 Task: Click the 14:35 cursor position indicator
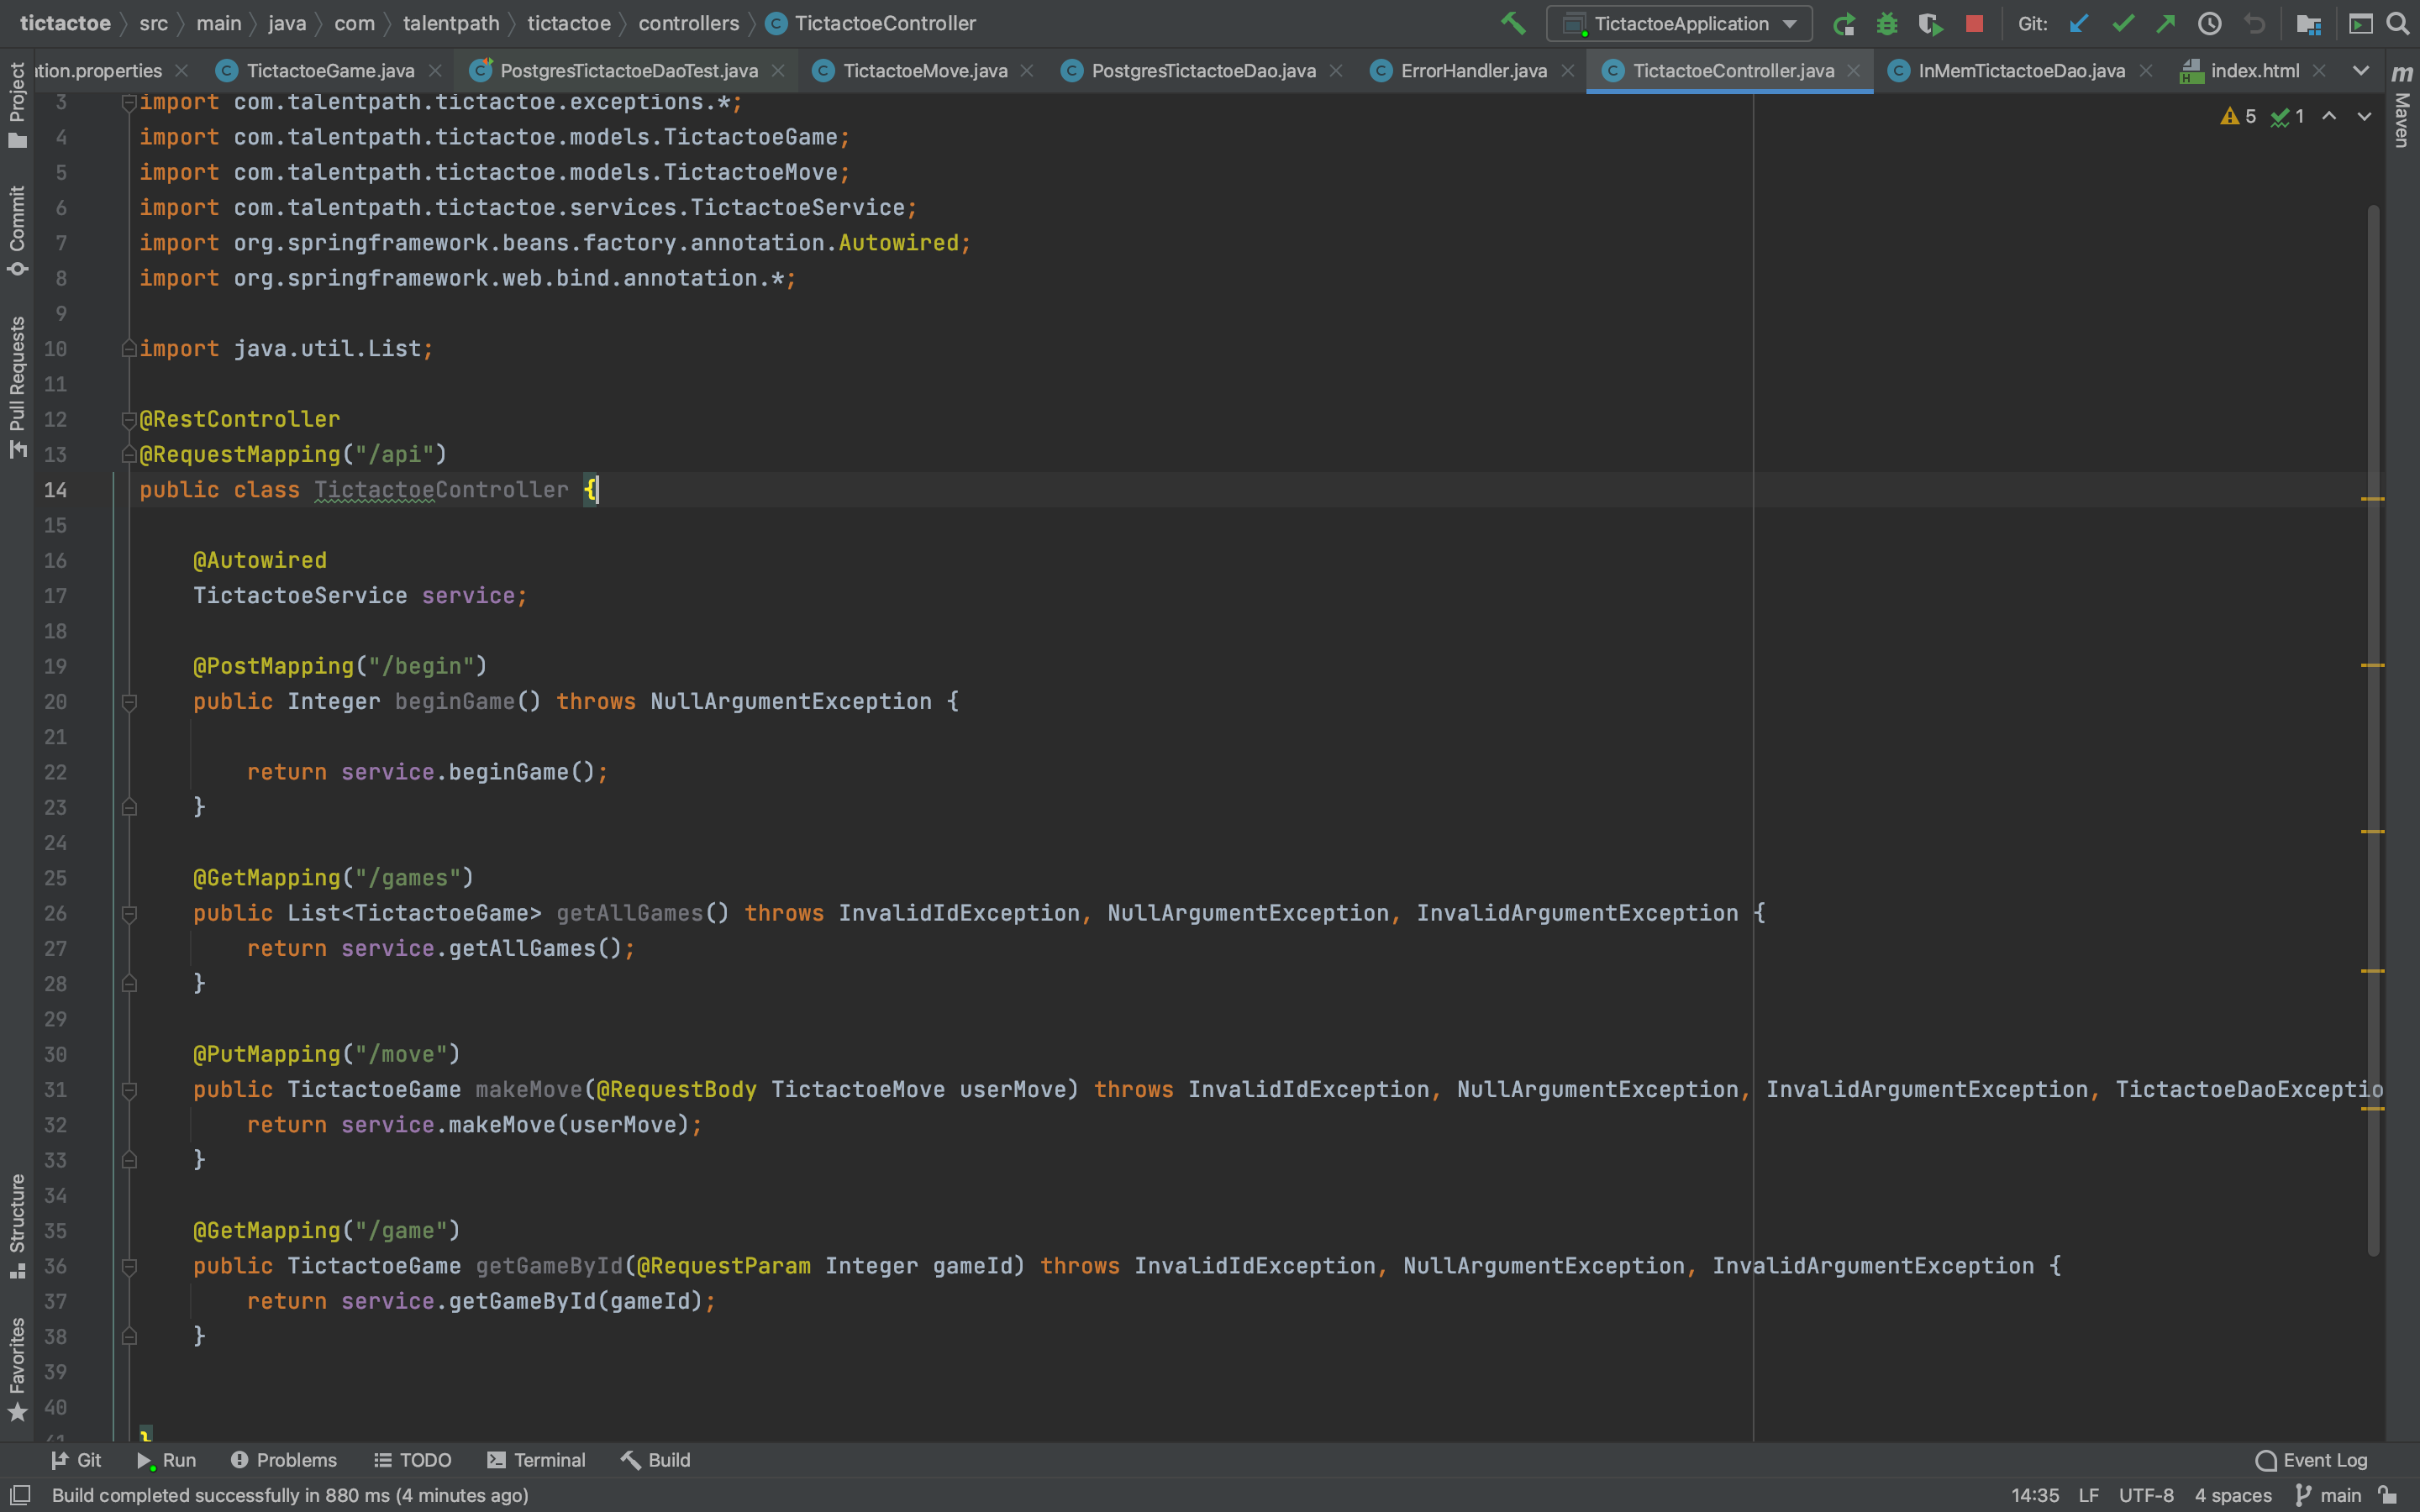coord(2035,1495)
